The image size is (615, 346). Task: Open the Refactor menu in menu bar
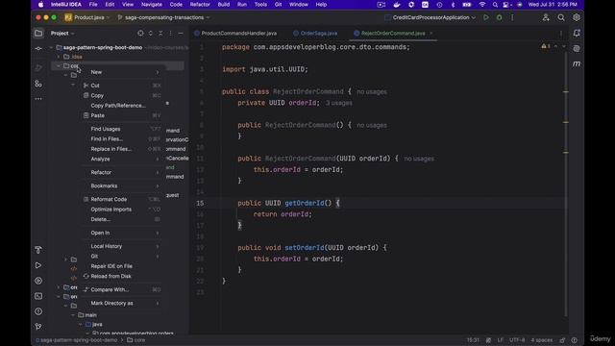pos(200,5)
